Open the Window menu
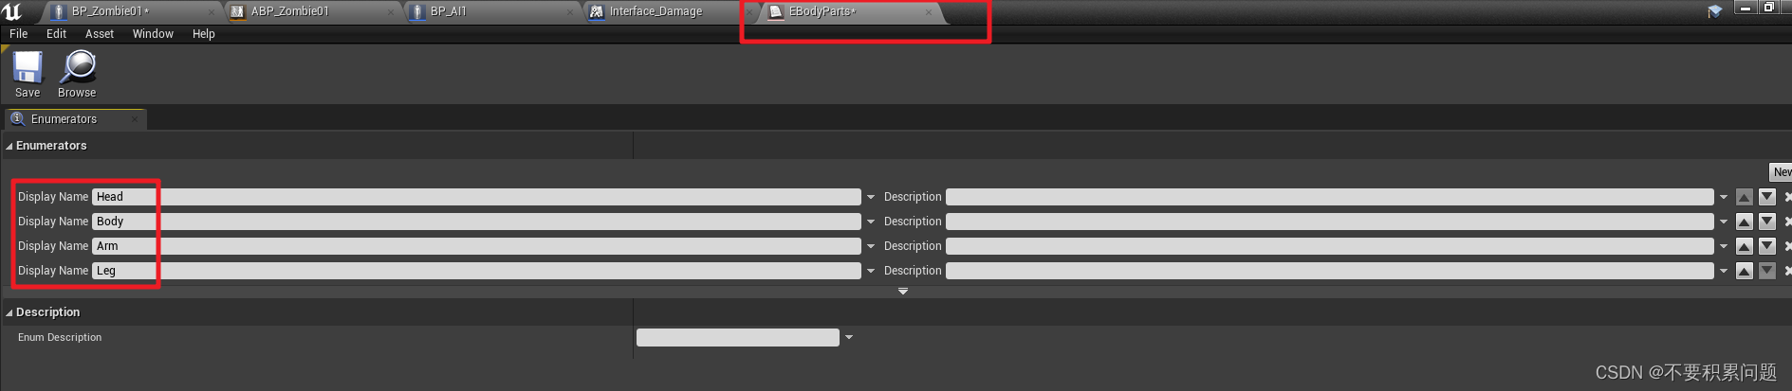 tap(153, 34)
